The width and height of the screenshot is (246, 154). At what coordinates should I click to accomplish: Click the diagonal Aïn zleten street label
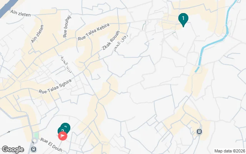(37, 34)
